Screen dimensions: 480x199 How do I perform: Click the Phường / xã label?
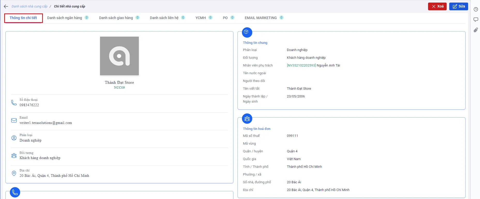point(252,175)
